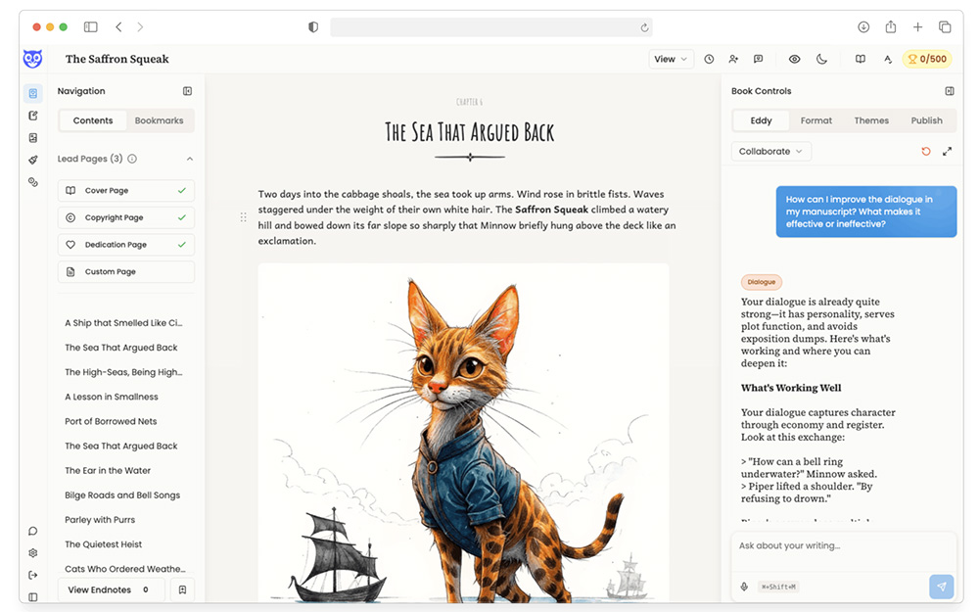The image size is (979, 612).
Task: Toggle dark mode with the moon icon
Action: pyautogui.click(x=821, y=59)
